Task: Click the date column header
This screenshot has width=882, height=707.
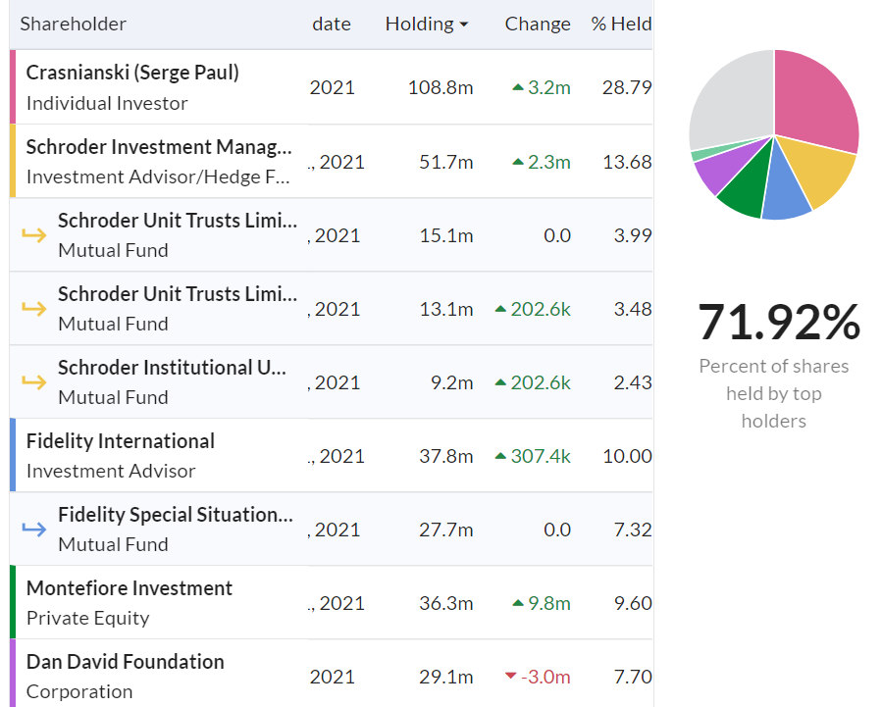Action: 332,25
